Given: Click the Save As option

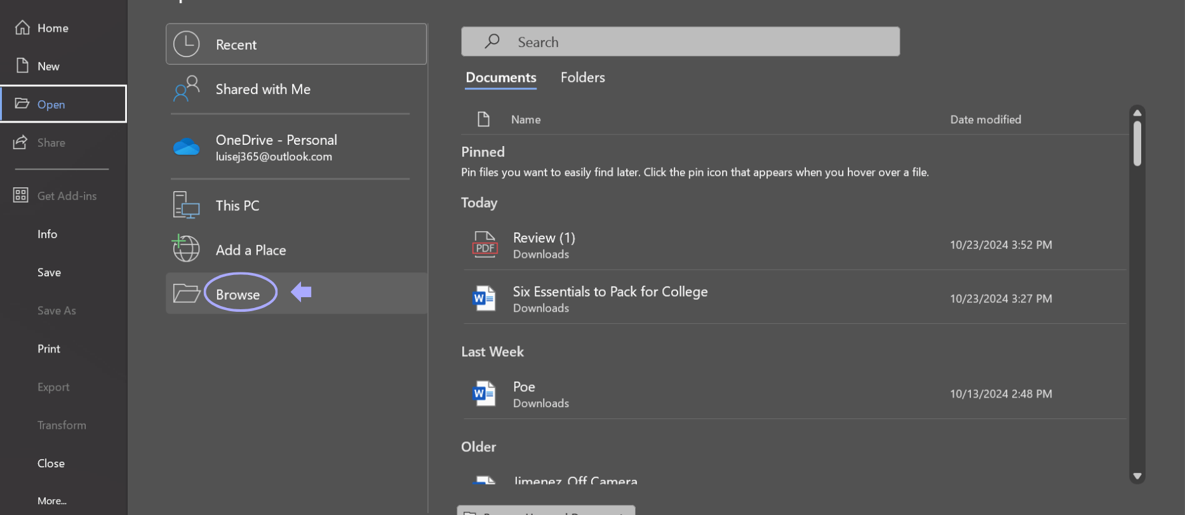Looking at the screenshot, I should click(57, 311).
